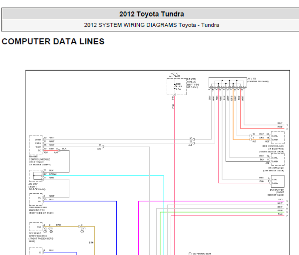Screen dimensions: 299x255
Task: Click the J/C J117 junction connector box
Action: (x=35, y=176)
